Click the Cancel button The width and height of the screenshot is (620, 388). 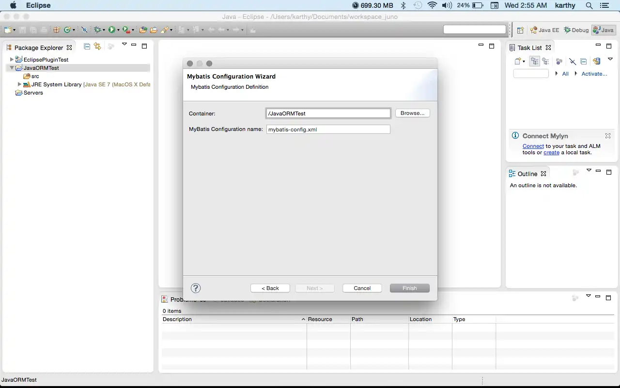point(362,288)
